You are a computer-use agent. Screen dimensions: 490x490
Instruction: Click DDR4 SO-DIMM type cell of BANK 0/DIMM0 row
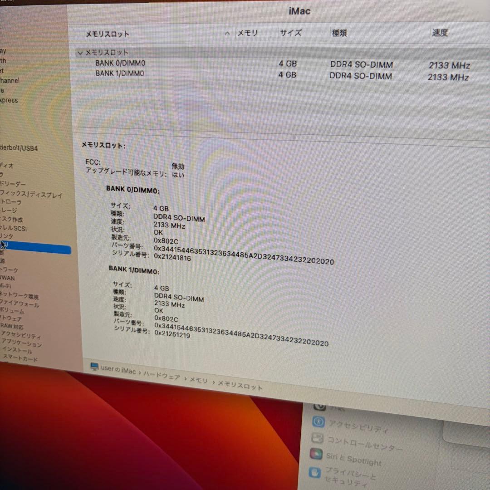click(x=361, y=65)
